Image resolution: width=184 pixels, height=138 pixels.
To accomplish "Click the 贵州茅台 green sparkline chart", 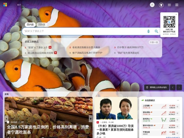I will tap(164, 120).
